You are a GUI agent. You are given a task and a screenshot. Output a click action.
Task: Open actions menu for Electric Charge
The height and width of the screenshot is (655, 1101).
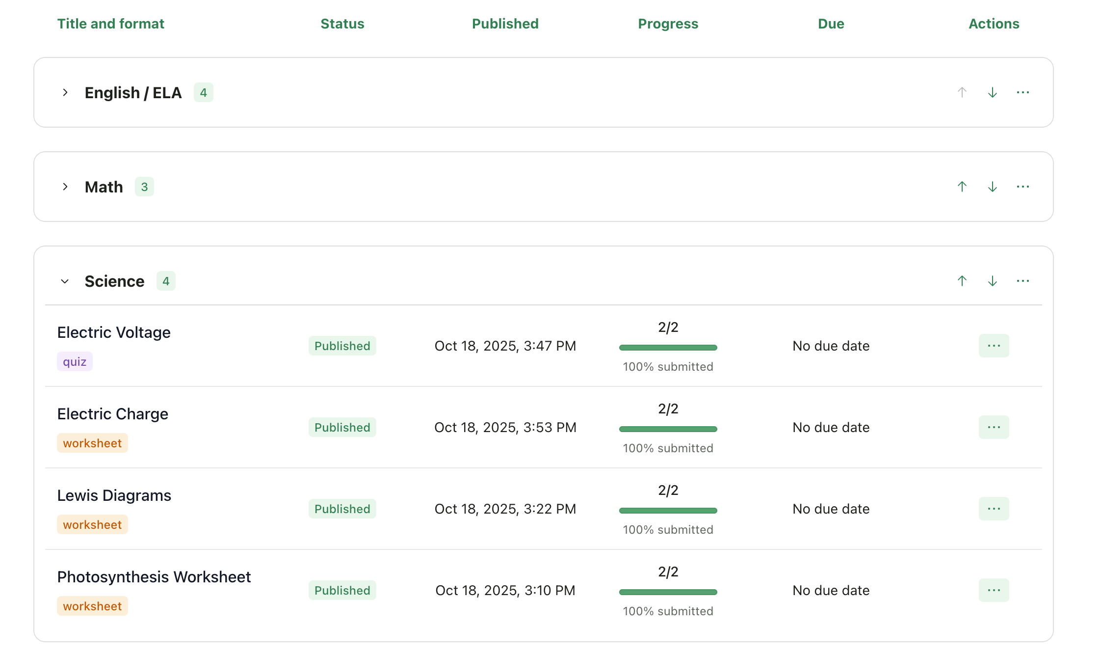point(994,427)
